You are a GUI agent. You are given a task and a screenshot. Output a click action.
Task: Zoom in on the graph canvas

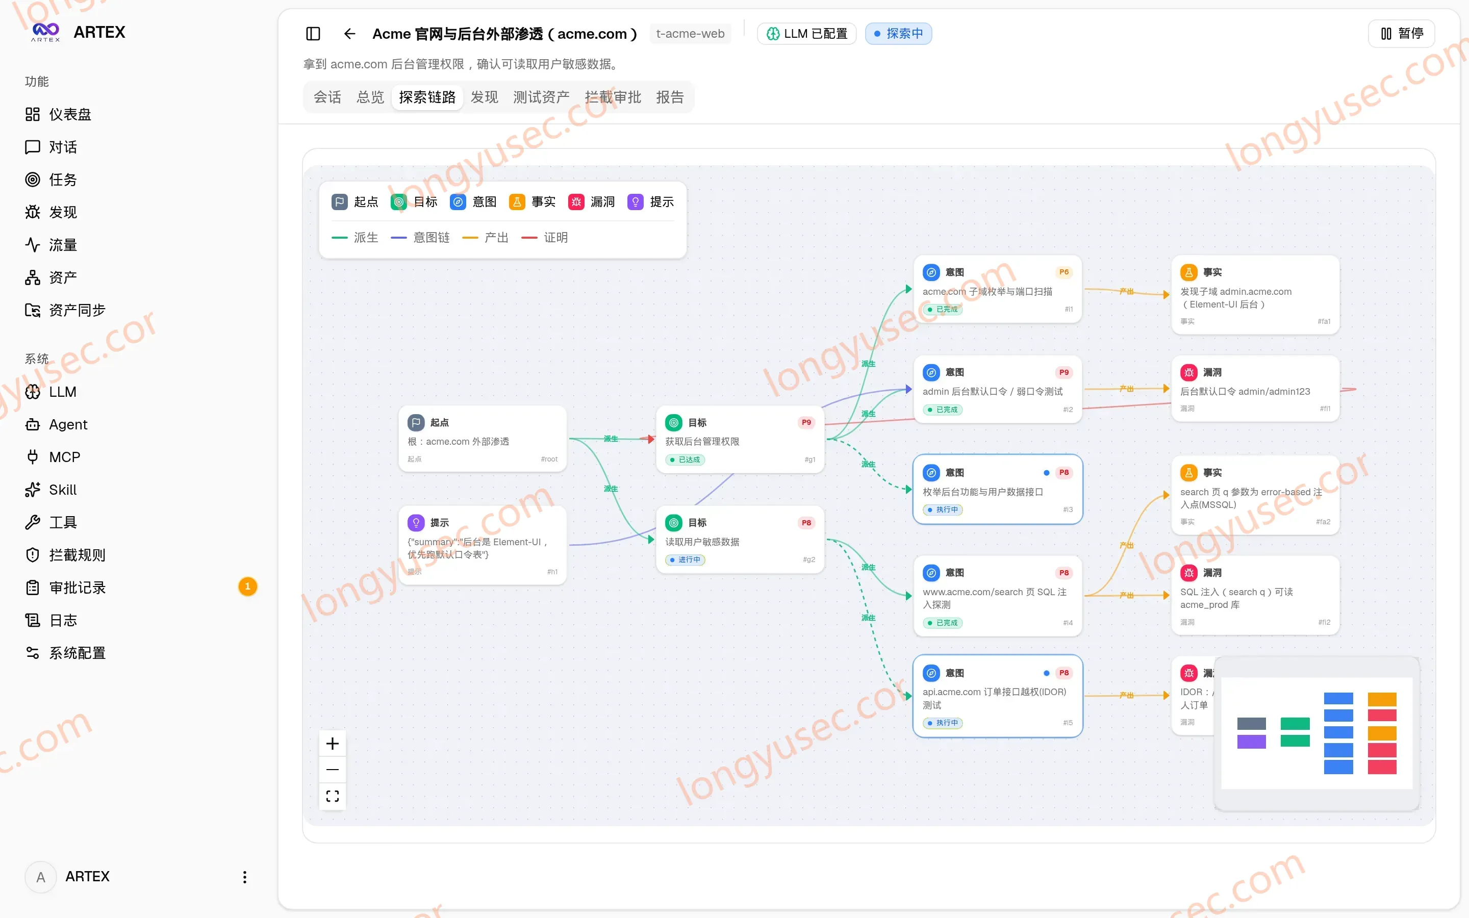(333, 743)
